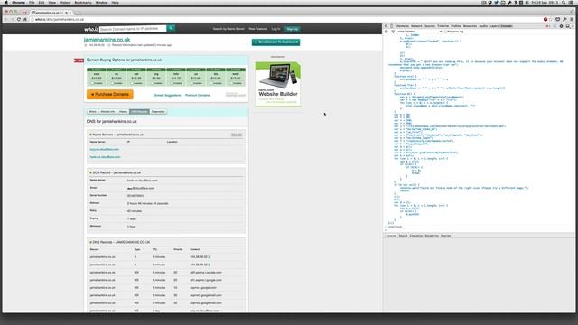Screen dimensions: 578x325
Task: Switch to the Whois tab
Action: 92,112
